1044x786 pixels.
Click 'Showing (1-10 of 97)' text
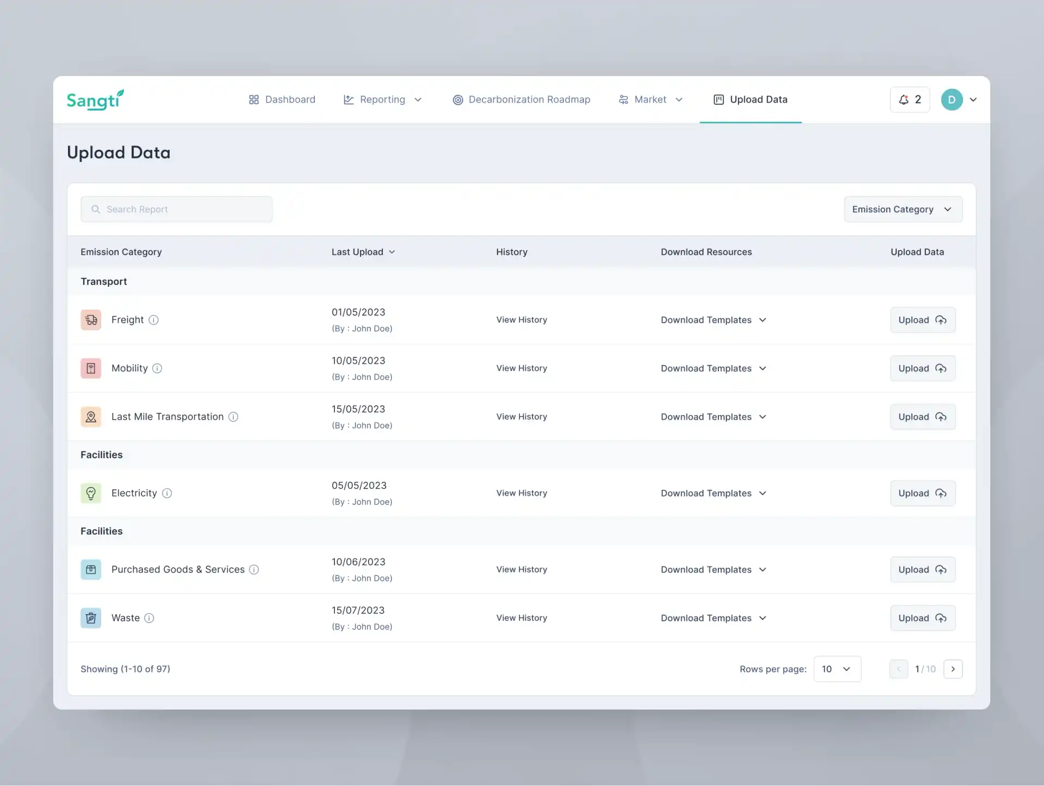[x=126, y=669]
